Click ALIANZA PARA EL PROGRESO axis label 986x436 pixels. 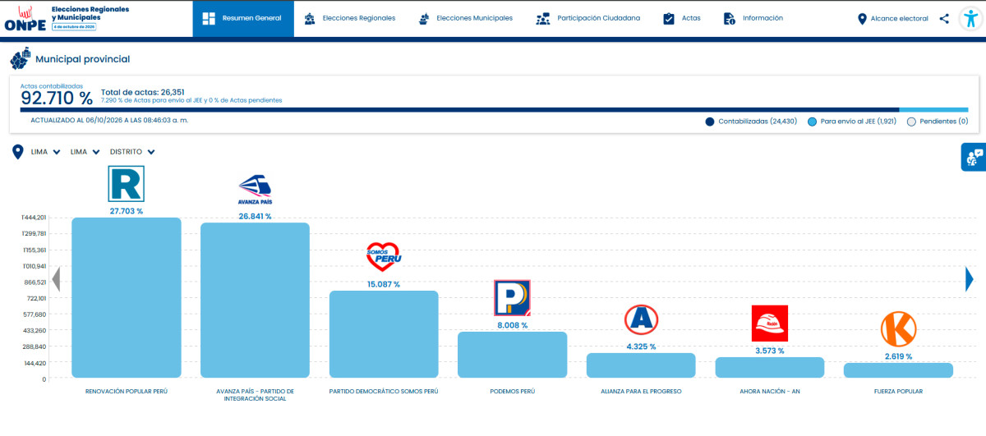click(641, 391)
